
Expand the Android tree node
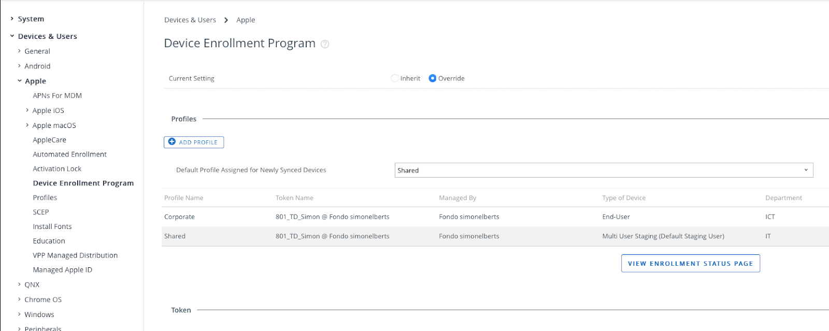(19, 66)
